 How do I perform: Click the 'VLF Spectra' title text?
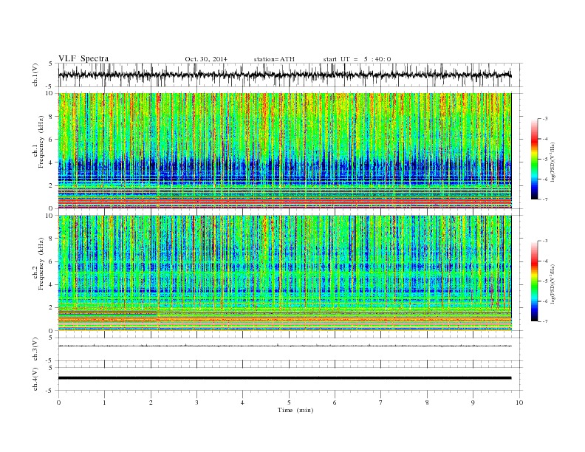pyautogui.click(x=83, y=58)
